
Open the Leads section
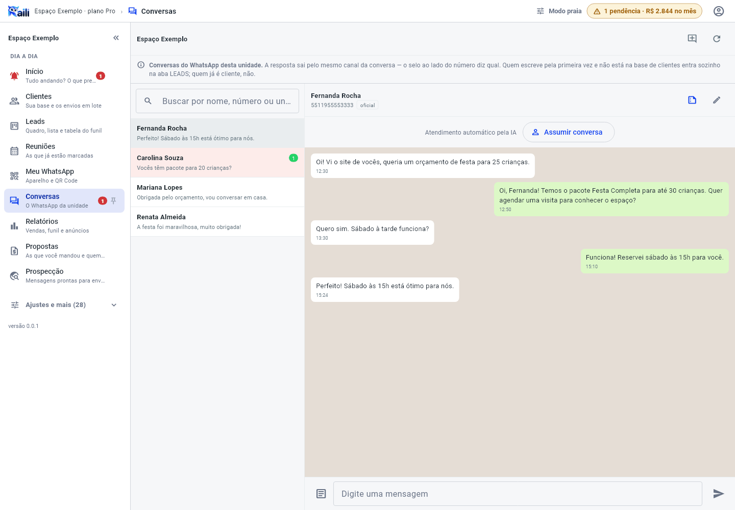click(64, 126)
